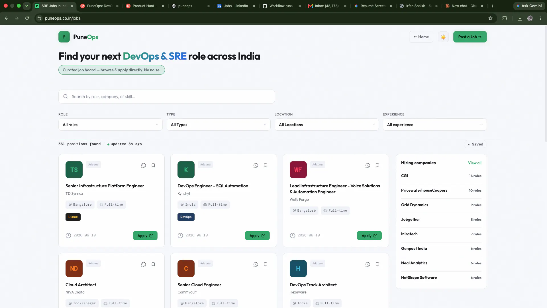Open the Location filter dropdown
Screen dimensions: 547x308
(x=327, y=125)
